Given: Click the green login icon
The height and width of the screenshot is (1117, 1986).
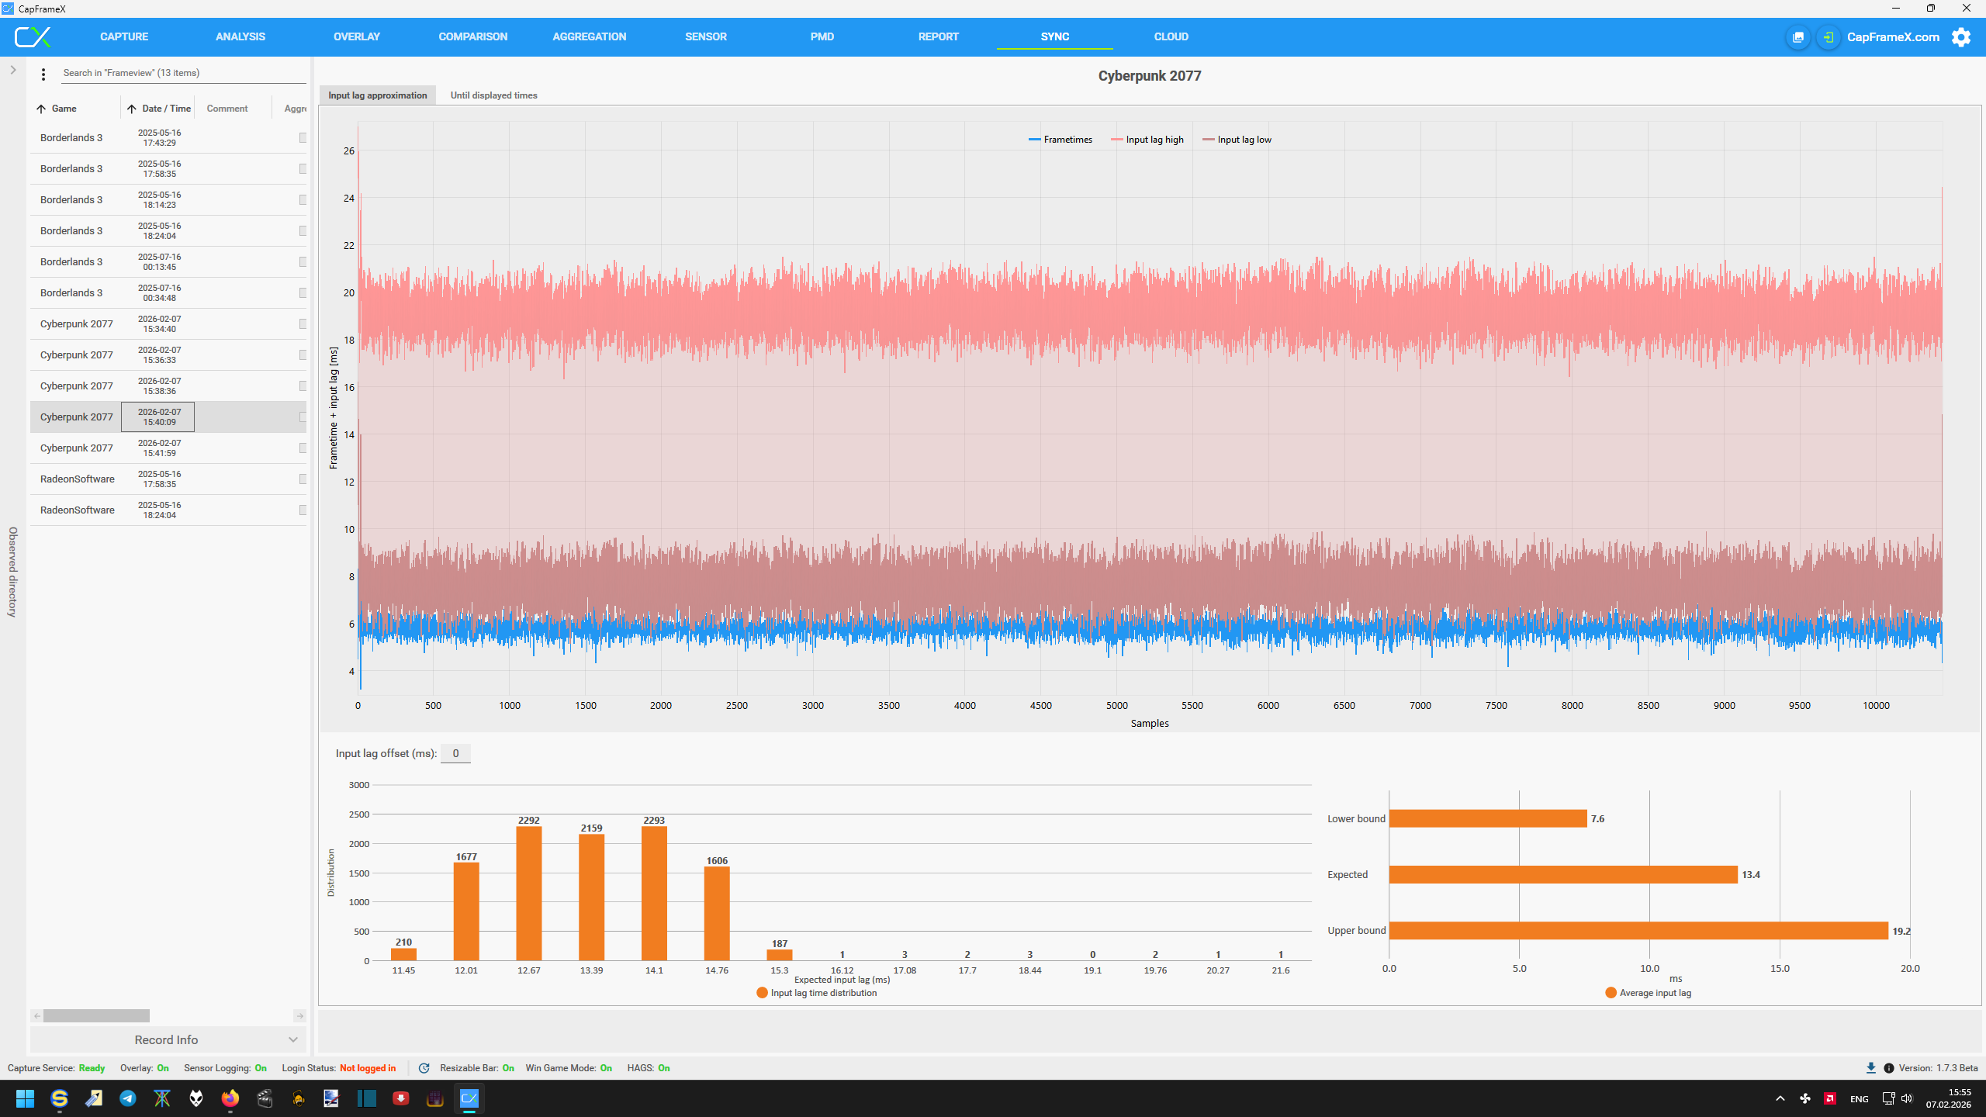Looking at the screenshot, I should pyautogui.click(x=1828, y=37).
